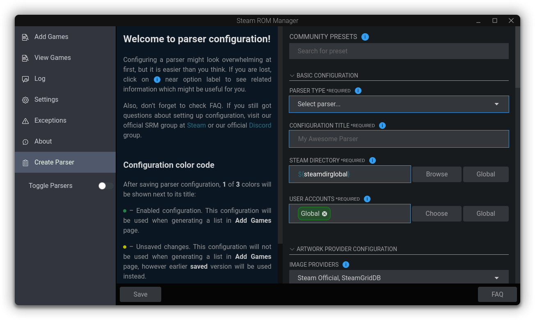
Task: Click the Browse button for Steam directory
Action: tap(437, 174)
